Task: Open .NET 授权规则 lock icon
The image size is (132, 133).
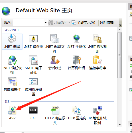Action: pos(98,39)
